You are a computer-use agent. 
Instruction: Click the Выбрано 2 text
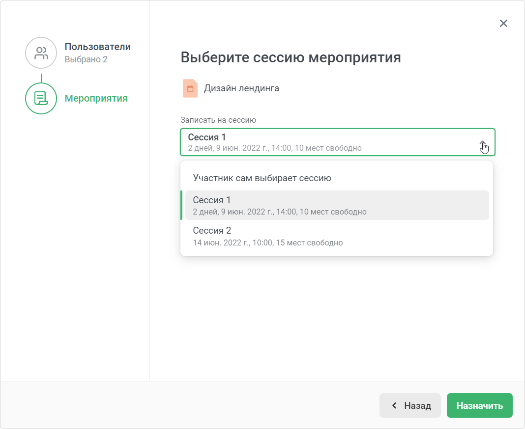pyautogui.click(x=86, y=59)
